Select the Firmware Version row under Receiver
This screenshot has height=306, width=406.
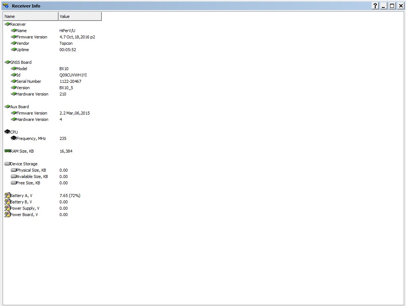32,37
